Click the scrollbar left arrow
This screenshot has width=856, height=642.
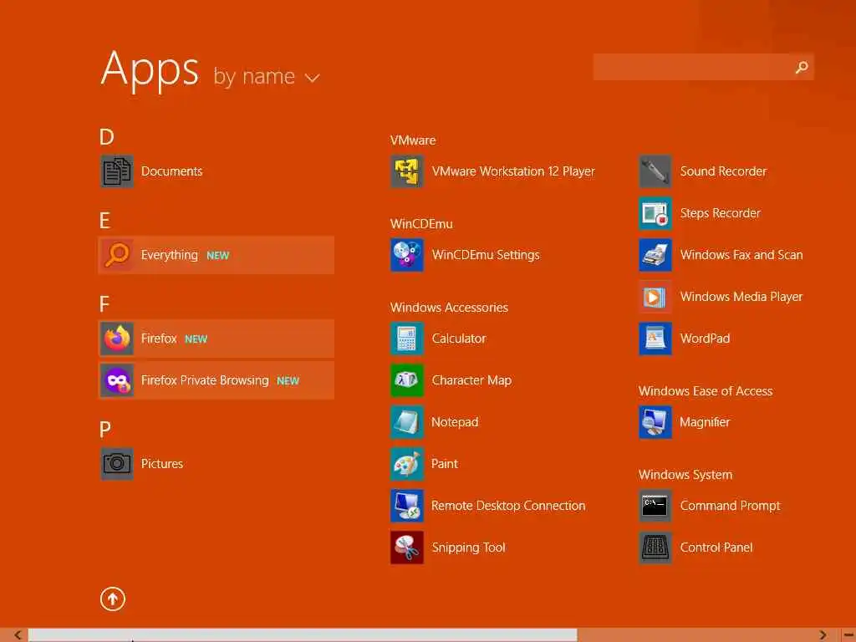pyautogui.click(x=18, y=635)
